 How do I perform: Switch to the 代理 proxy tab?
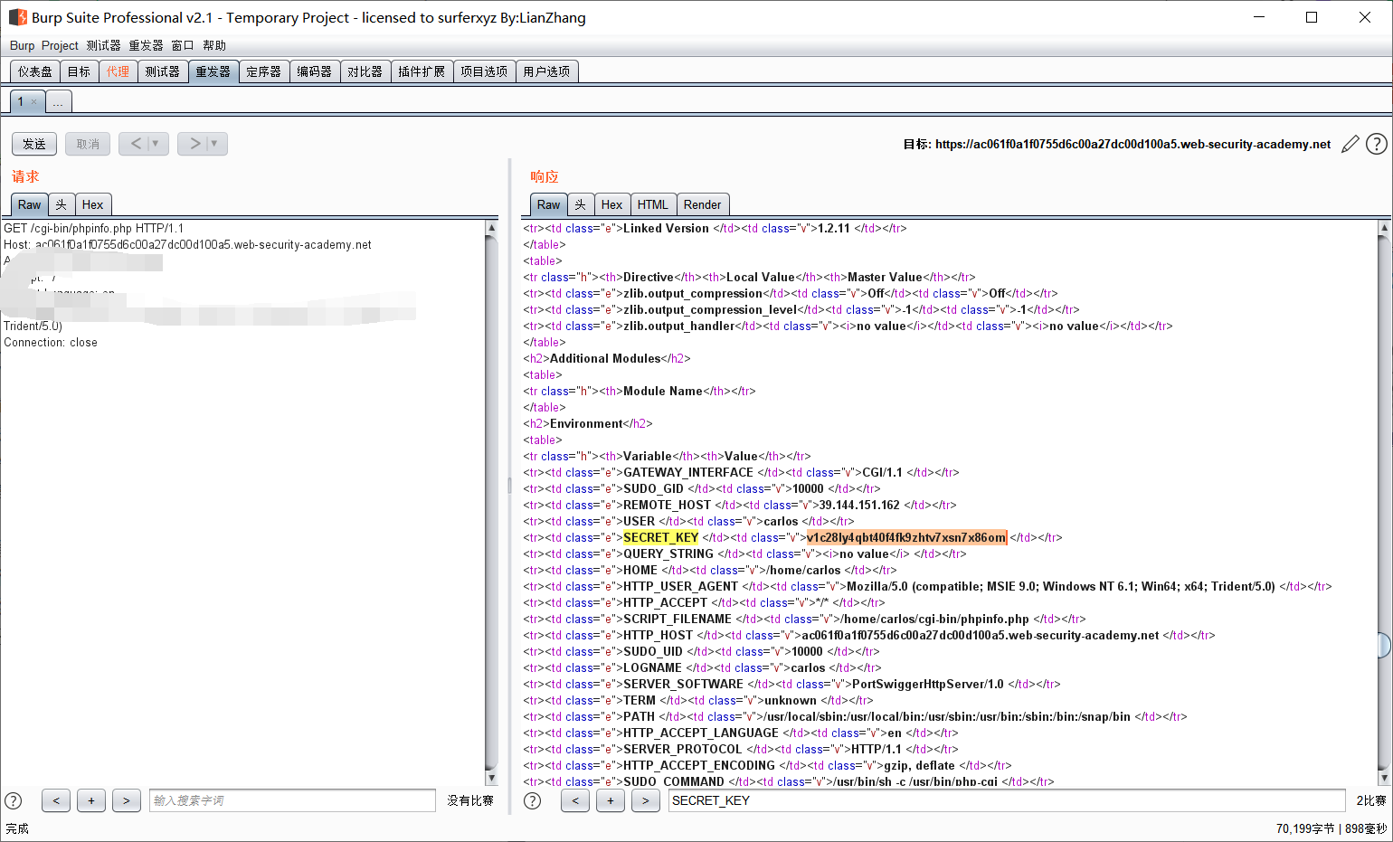click(x=118, y=71)
